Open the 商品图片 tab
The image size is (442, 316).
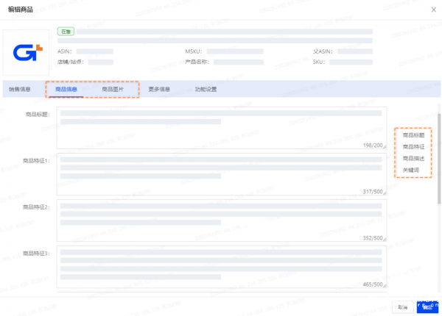113,89
